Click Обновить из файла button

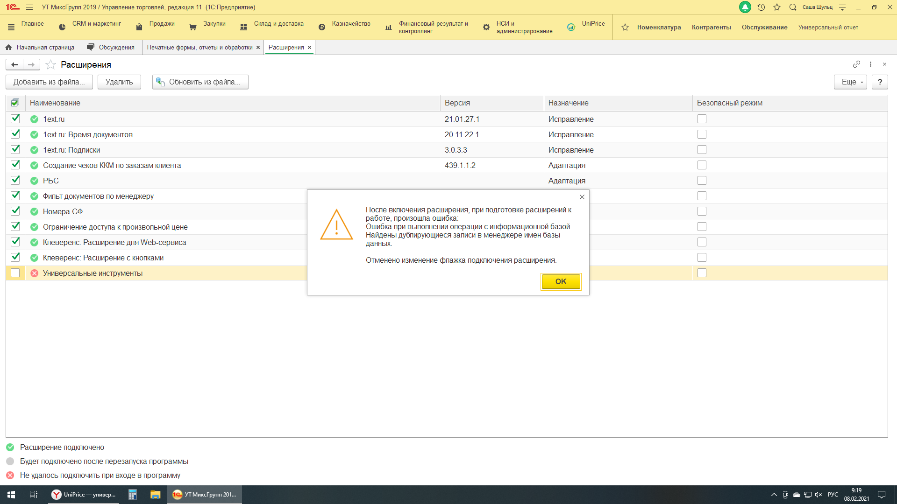point(200,82)
